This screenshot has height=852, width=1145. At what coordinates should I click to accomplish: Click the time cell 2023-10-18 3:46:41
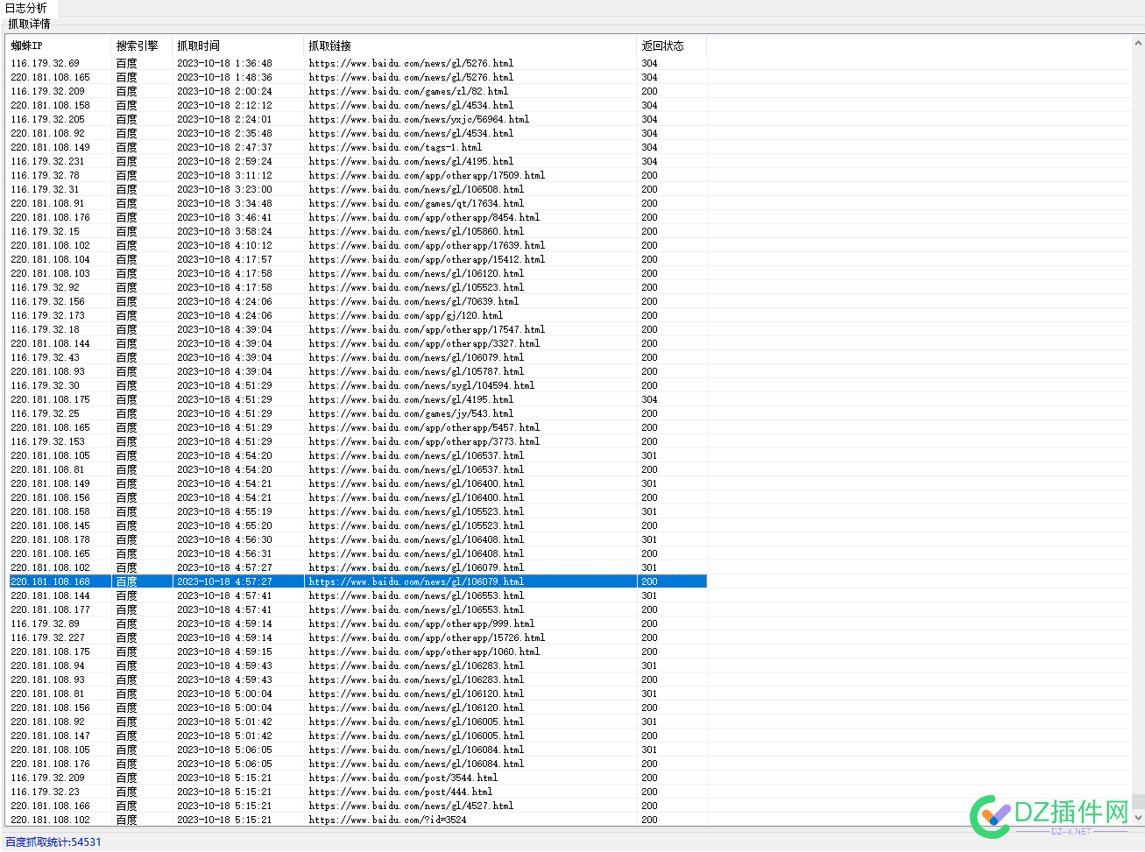pyautogui.click(x=224, y=217)
